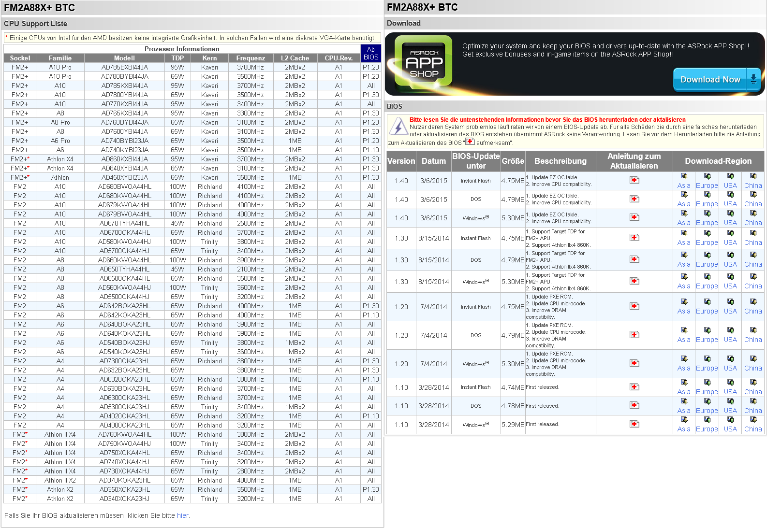Click the download icon above USA for 1.40 Windows
767x528 pixels.
tap(731, 214)
